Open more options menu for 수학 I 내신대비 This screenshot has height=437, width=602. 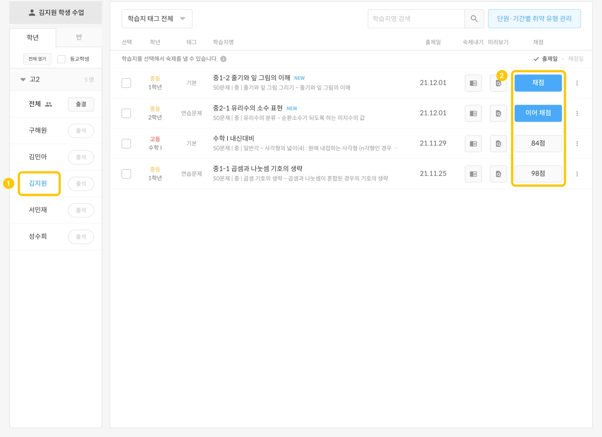click(577, 144)
